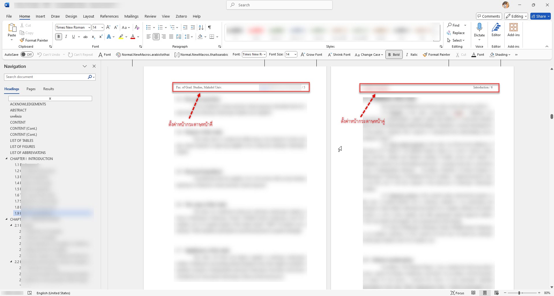
Task: Open the File menu
Action: (9, 16)
